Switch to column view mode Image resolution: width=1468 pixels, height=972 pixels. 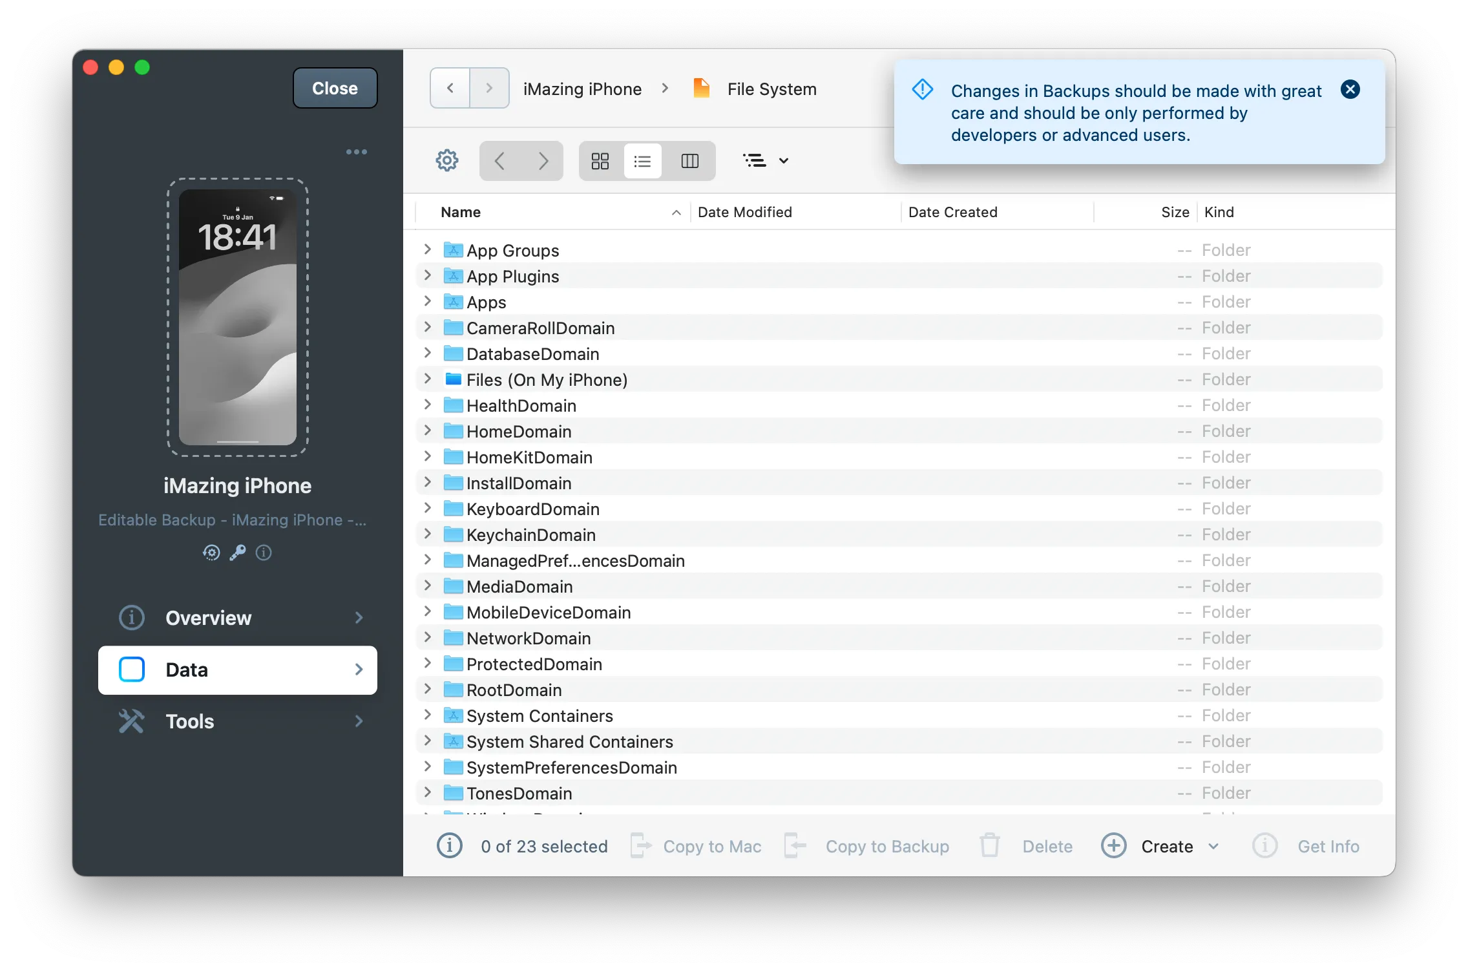(689, 160)
